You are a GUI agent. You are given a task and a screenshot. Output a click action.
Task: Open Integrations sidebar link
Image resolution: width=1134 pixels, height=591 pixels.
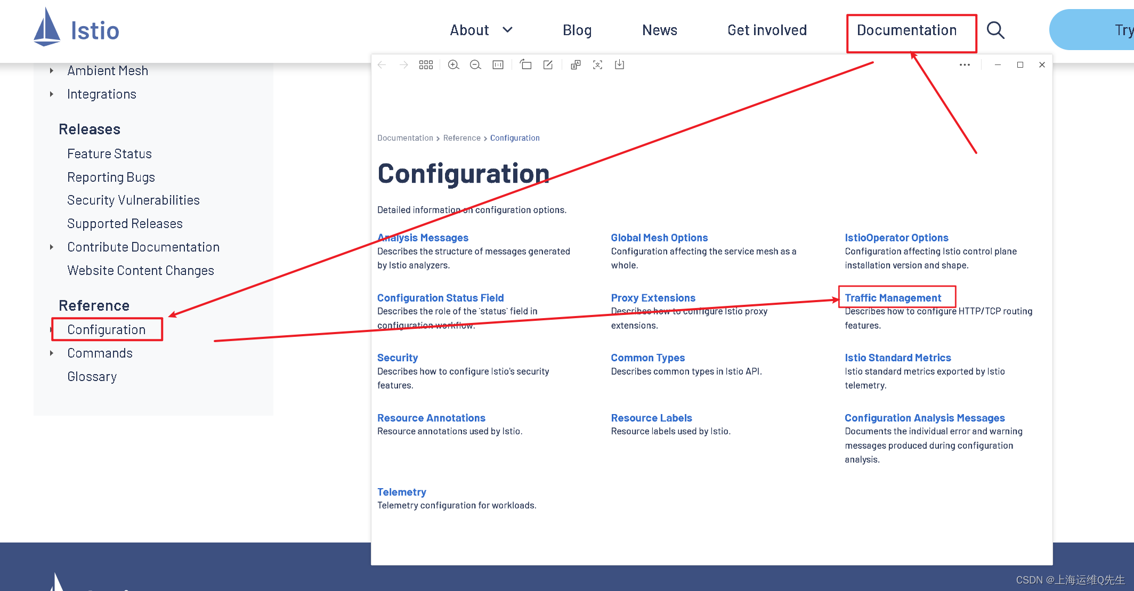pos(102,94)
